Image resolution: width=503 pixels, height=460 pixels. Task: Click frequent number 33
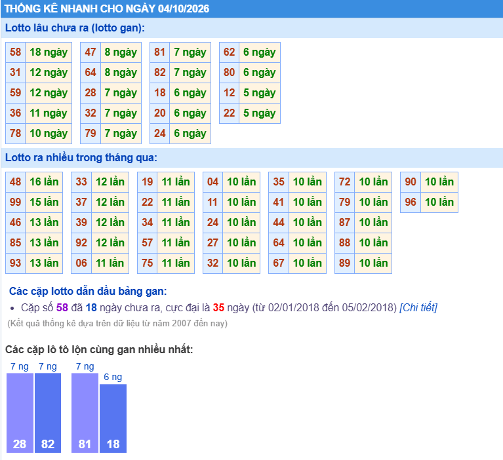(81, 182)
